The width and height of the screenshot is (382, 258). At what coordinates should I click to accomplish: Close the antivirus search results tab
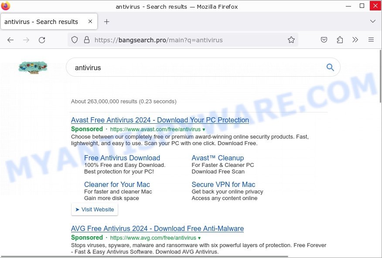(x=90, y=21)
